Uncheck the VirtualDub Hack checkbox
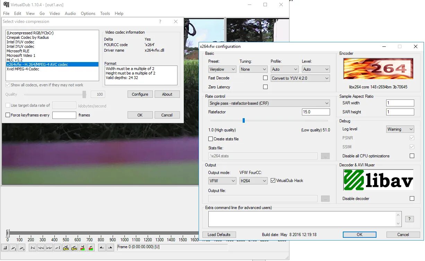The width and height of the screenshot is (425, 261). pos(273,181)
